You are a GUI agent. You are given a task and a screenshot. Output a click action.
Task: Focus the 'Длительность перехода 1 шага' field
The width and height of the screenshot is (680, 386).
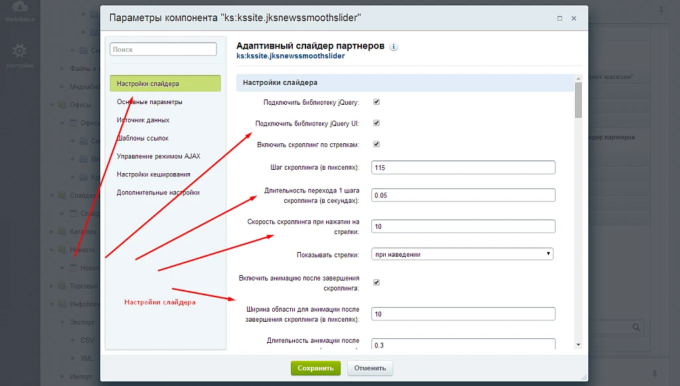463,196
